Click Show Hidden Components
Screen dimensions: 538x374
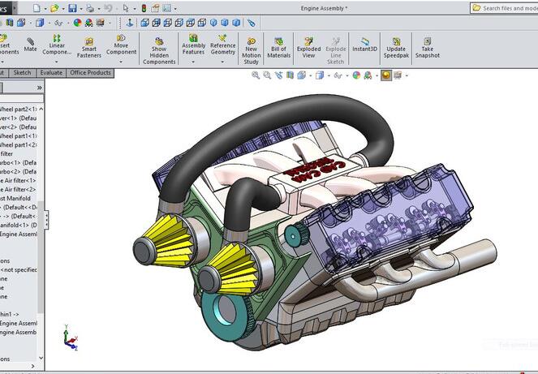pyautogui.click(x=159, y=50)
